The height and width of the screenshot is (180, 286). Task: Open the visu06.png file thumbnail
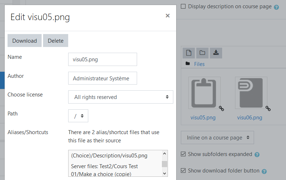click(251, 93)
